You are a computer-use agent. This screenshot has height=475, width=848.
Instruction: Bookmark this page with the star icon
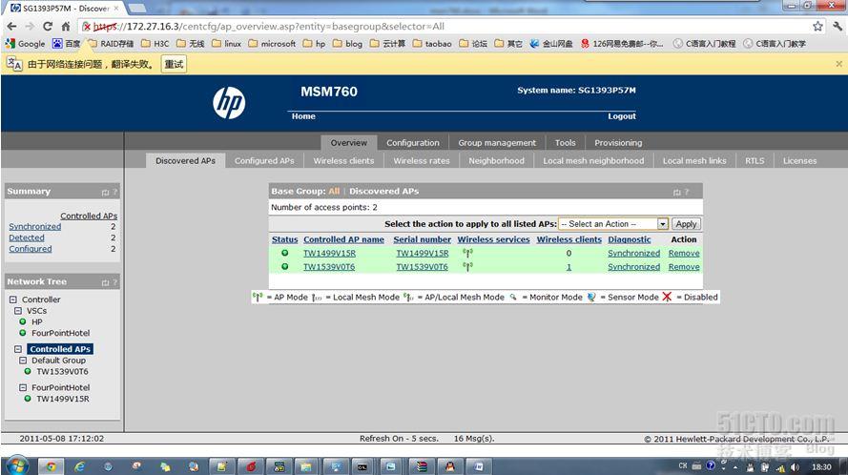coord(817,26)
